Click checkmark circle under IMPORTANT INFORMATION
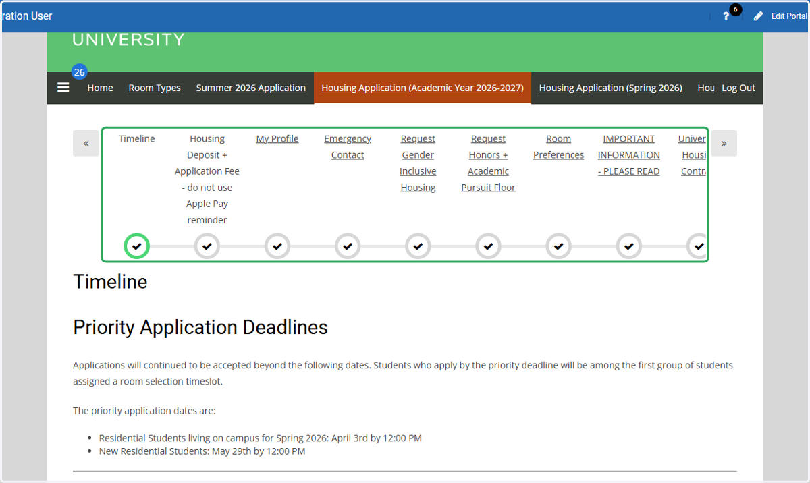This screenshot has height=483, width=810. click(x=628, y=246)
